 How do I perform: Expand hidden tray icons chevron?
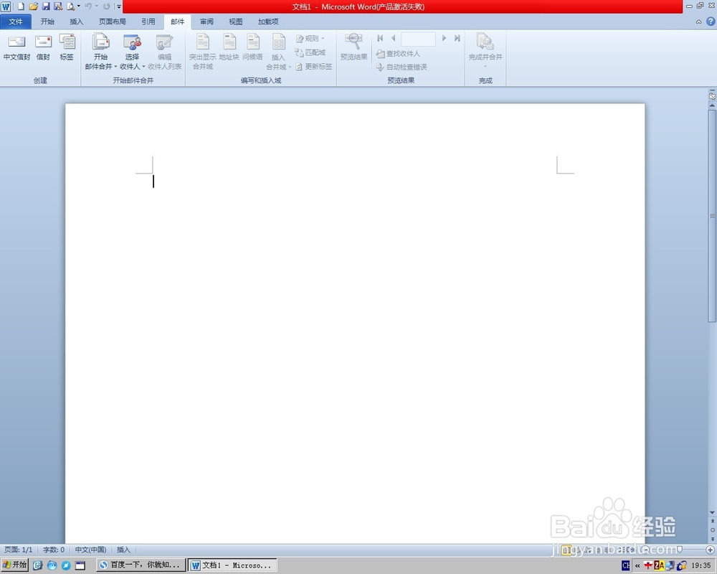tap(637, 566)
